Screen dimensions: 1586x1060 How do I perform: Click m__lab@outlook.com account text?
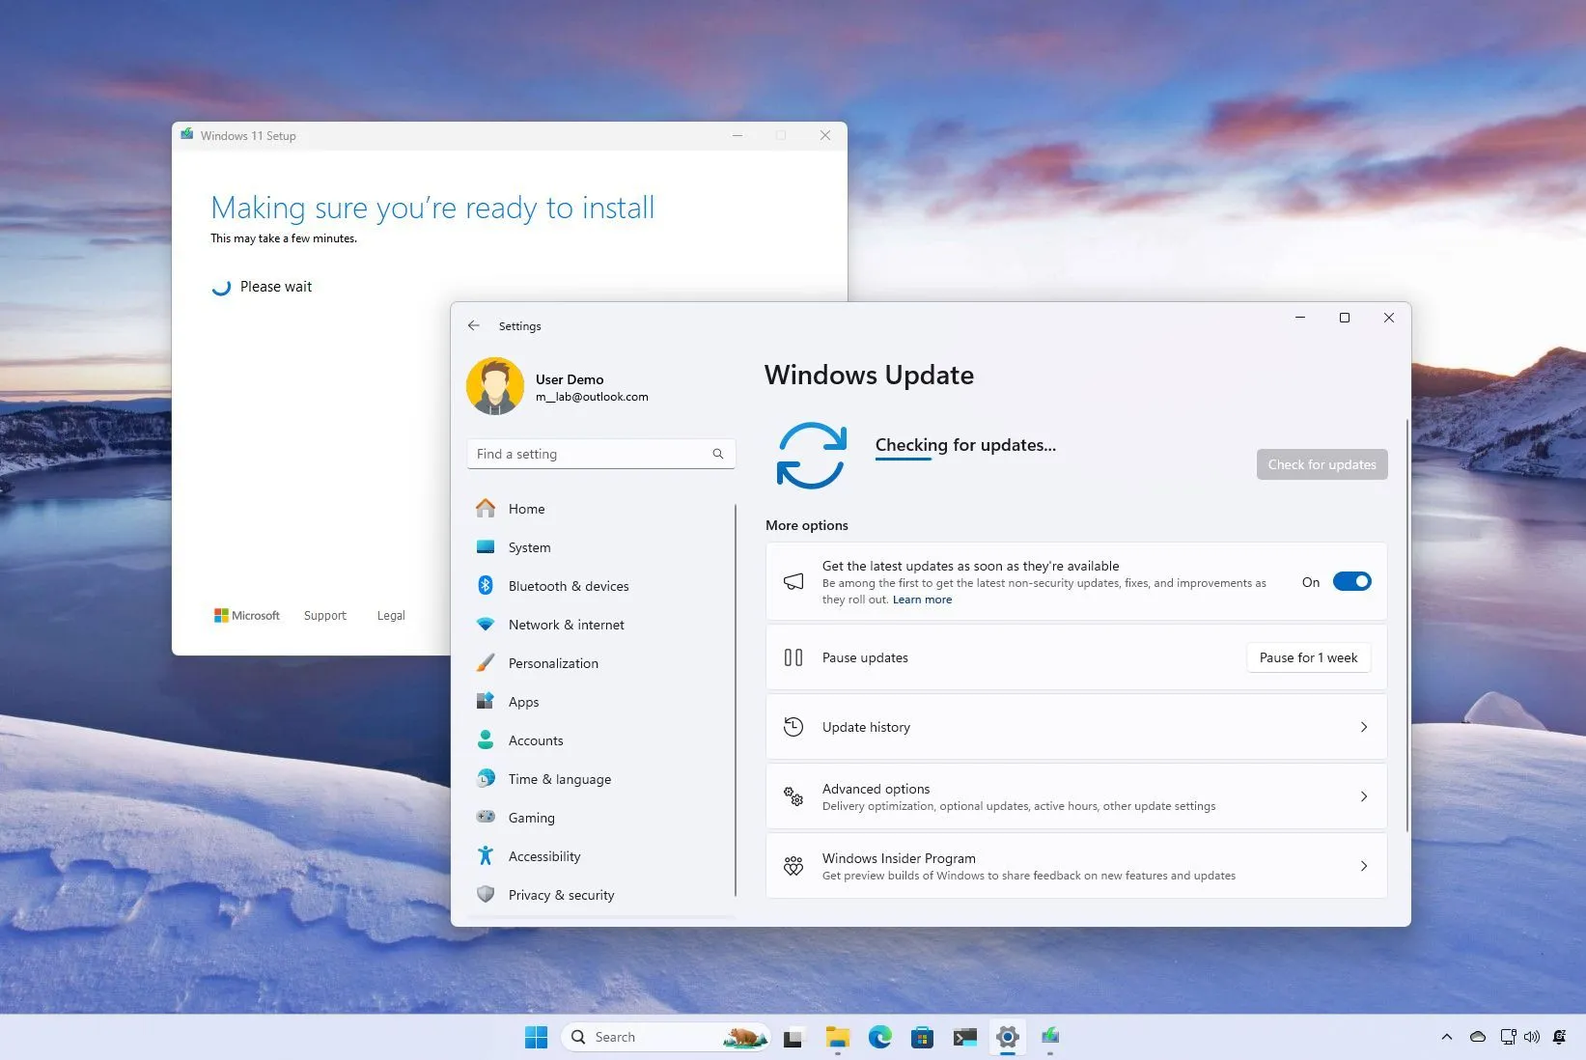pyautogui.click(x=592, y=397)
